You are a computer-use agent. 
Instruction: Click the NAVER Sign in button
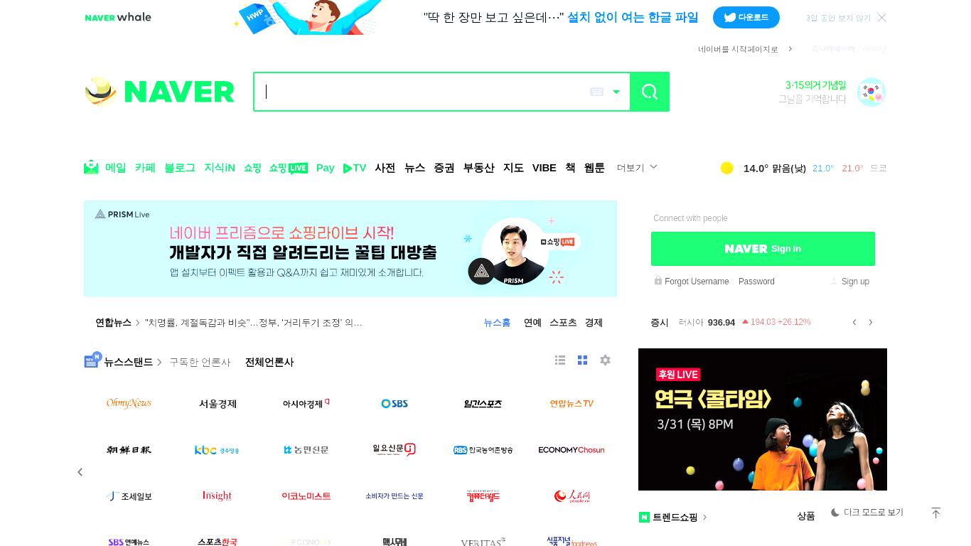pyautogui.click(x=763, y=249)
